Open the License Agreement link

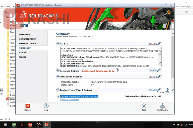pos(69,100)
